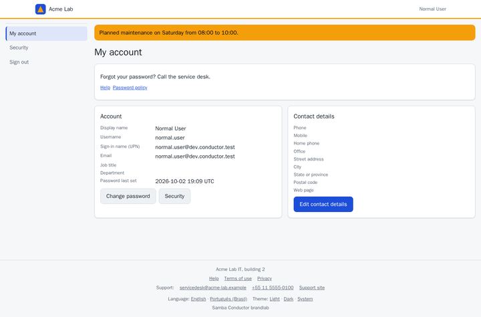
Task: Click the Street address label
Action: [x=309, y=159]
